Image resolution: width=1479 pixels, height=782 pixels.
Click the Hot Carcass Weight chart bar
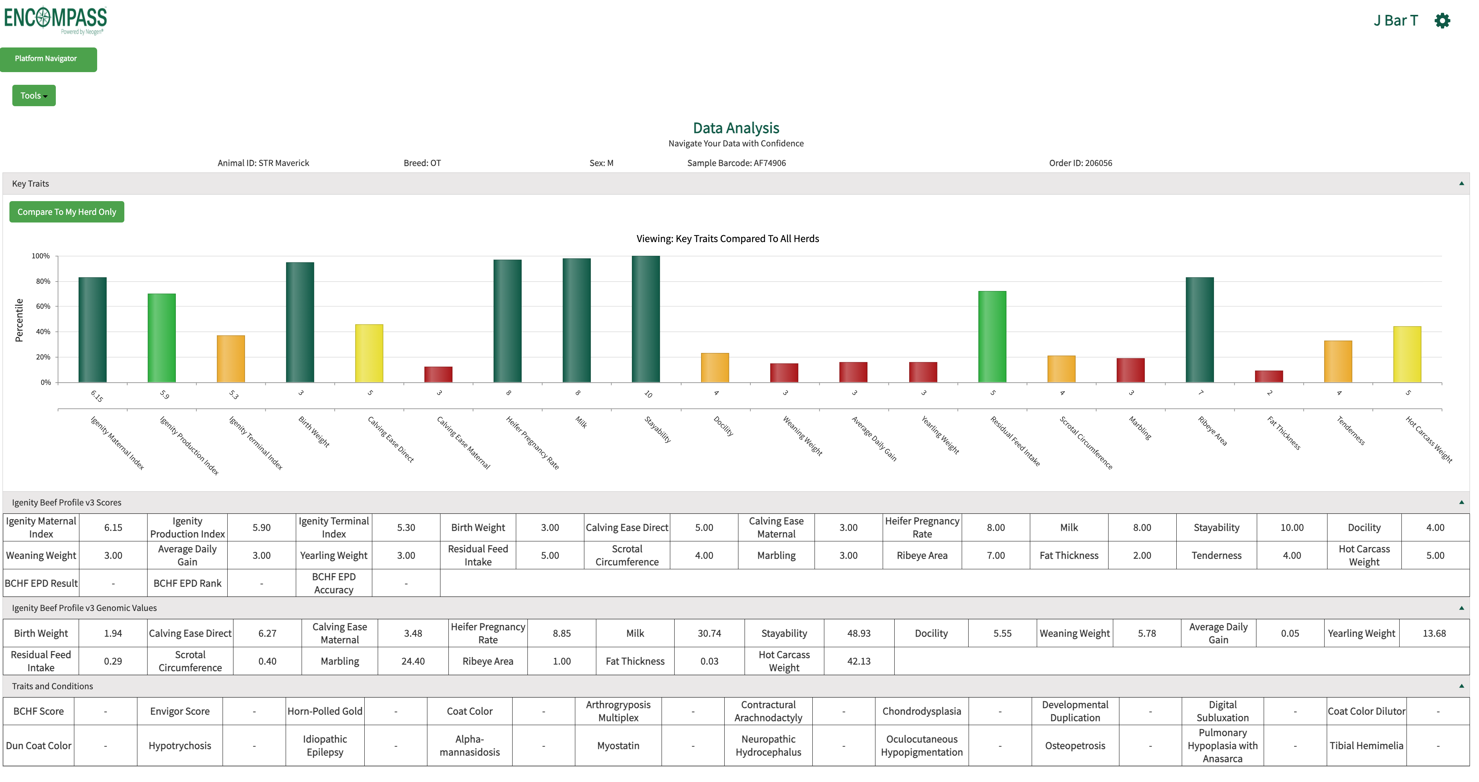(1407, 354)
